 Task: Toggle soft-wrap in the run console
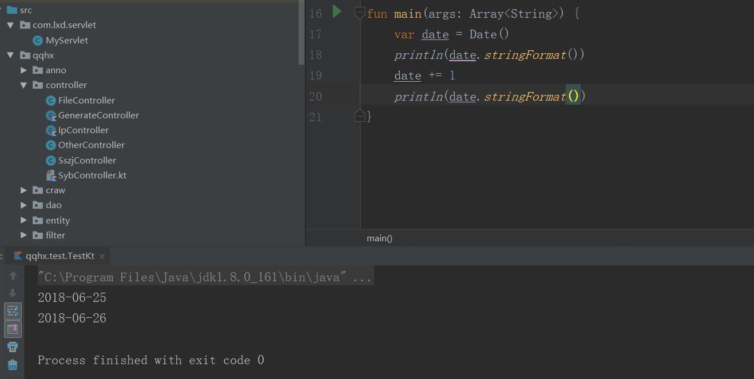[x=13, y=311]
